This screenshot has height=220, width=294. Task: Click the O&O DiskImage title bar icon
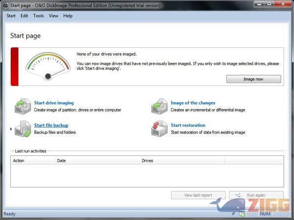click(x=5, y=5)
